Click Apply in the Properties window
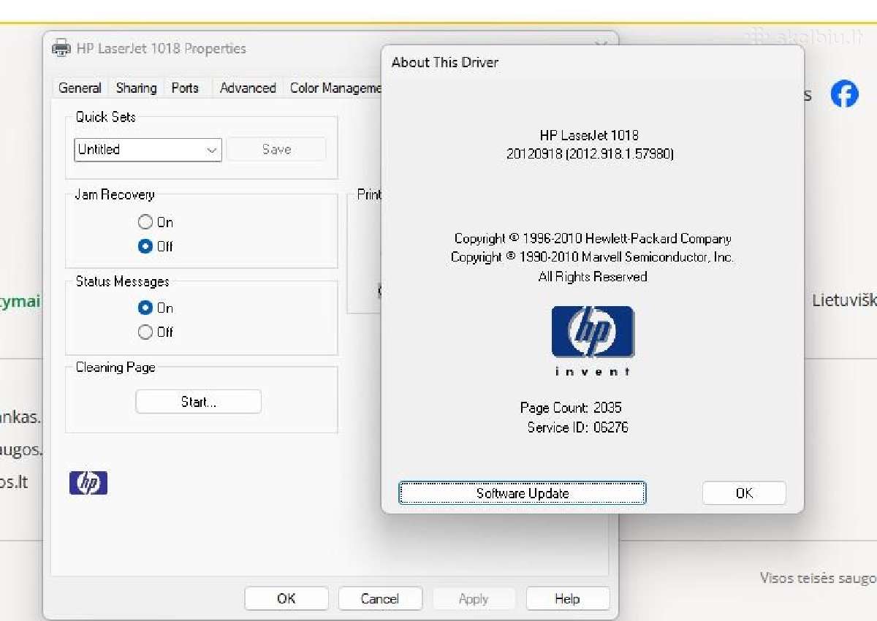877x621 pixels. point(474,598)
